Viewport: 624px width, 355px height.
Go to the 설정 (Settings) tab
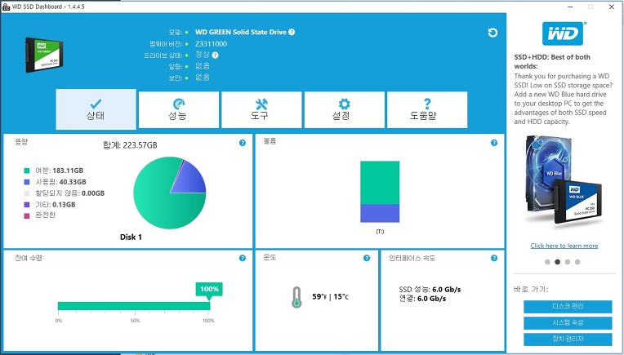tap(344, 109)
